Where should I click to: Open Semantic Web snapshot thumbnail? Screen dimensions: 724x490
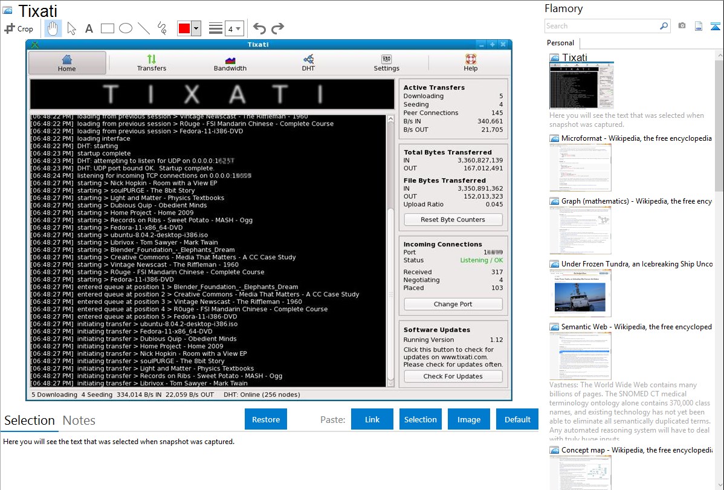pyautogui.click(x=580, y=356)
